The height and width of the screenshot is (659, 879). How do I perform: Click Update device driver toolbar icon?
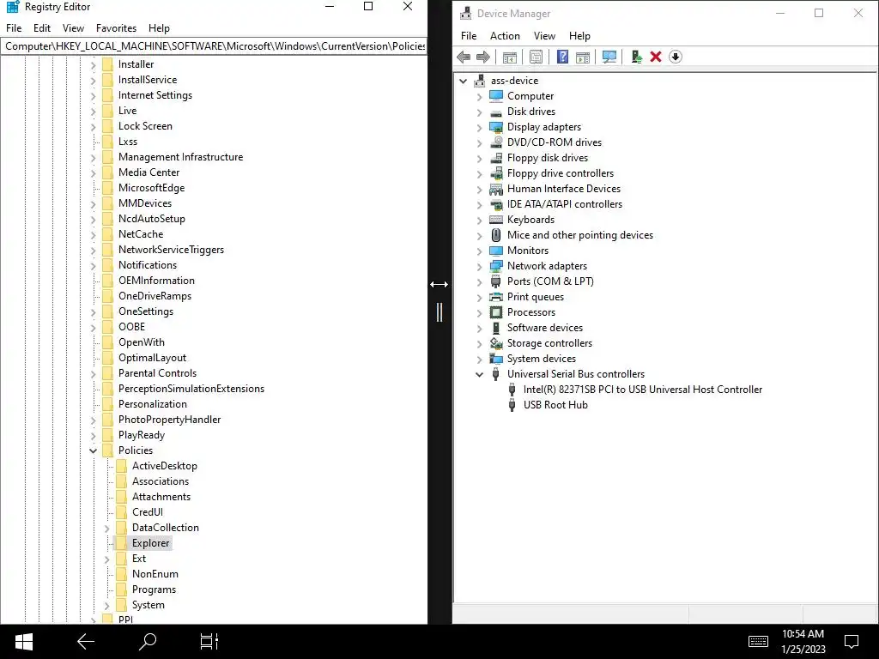[x=636, y=57]
